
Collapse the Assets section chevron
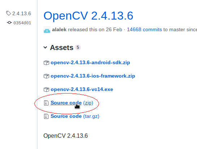pos(45,47)
